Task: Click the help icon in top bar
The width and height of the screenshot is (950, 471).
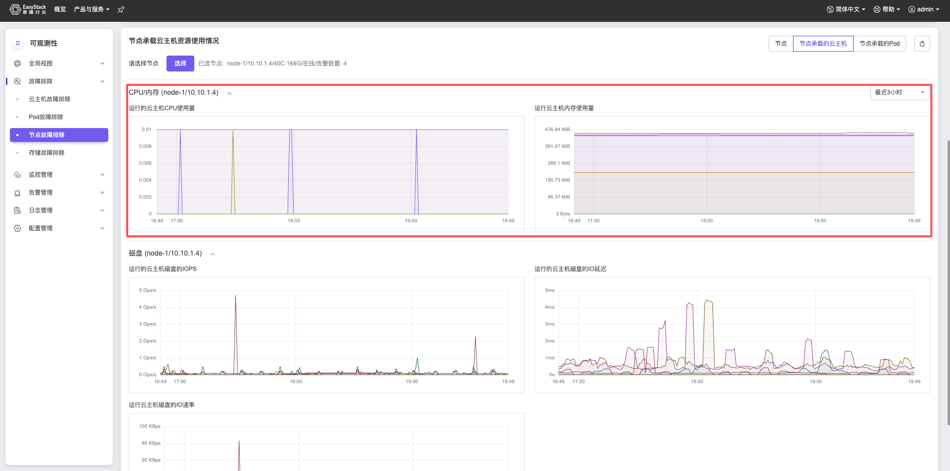Action: [x=877, y=9]
